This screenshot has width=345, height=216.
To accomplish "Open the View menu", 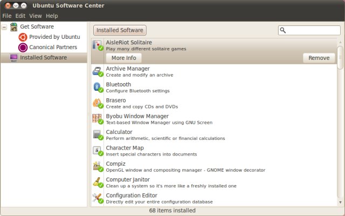I will pyautogui.click(x=36, y=16).
